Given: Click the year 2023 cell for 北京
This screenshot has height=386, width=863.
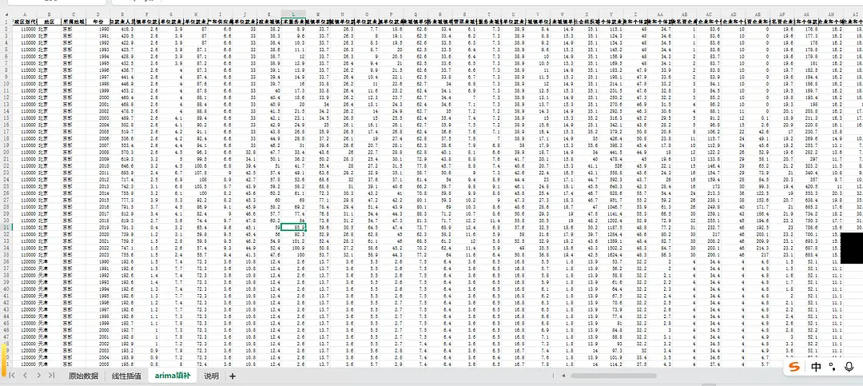Looking at the screenshot, I should point(97,254).
